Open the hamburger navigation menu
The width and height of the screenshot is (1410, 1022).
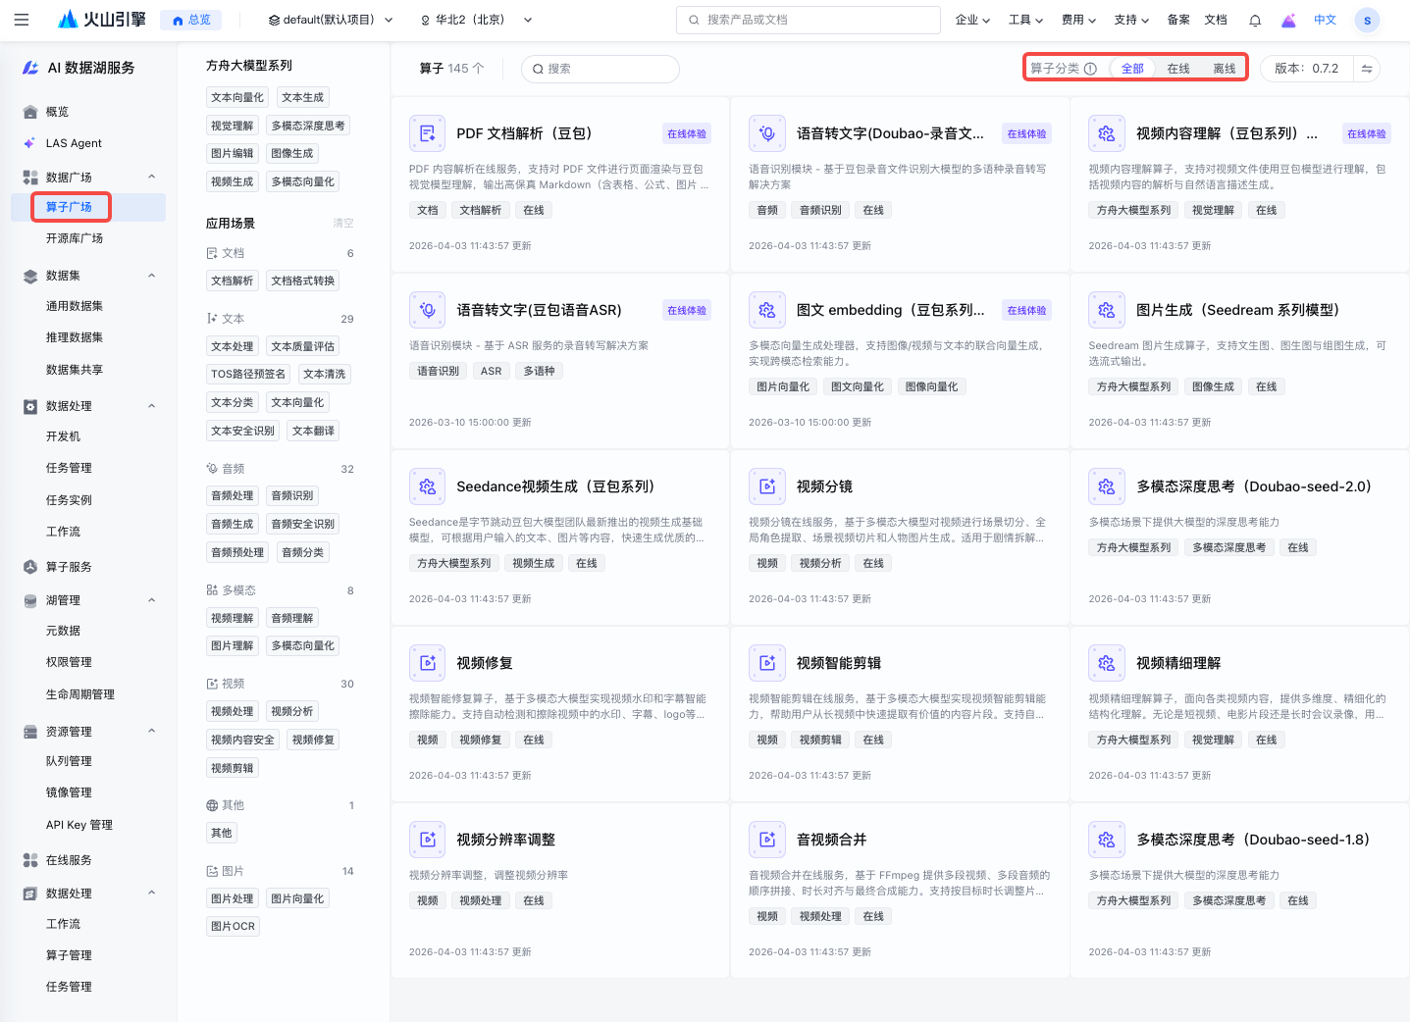tap(22, 20)
